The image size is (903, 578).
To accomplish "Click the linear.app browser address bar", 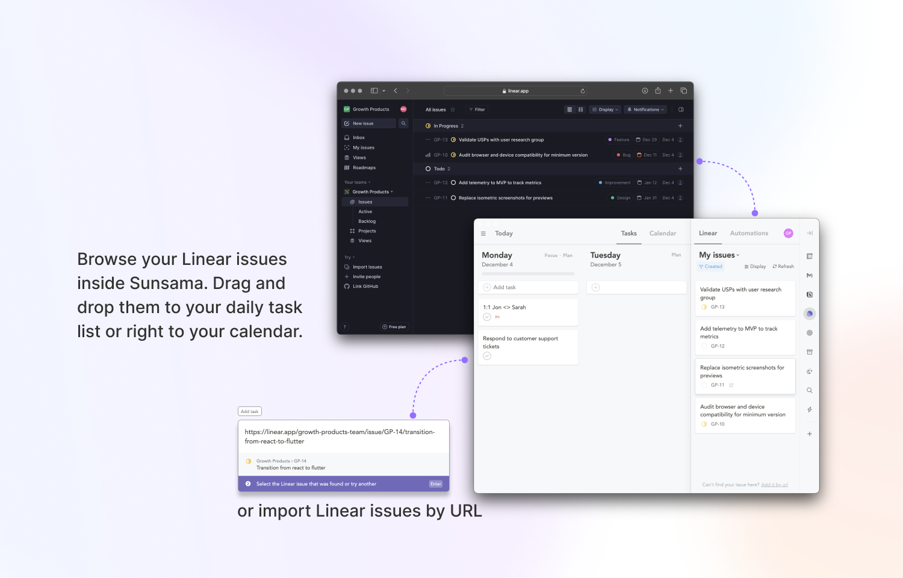I will point(515,91).
